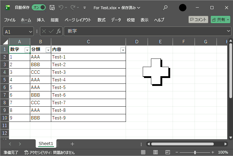Click the コメント button
233x156 pixels.
pyautogui.click(x=198, y=19)
